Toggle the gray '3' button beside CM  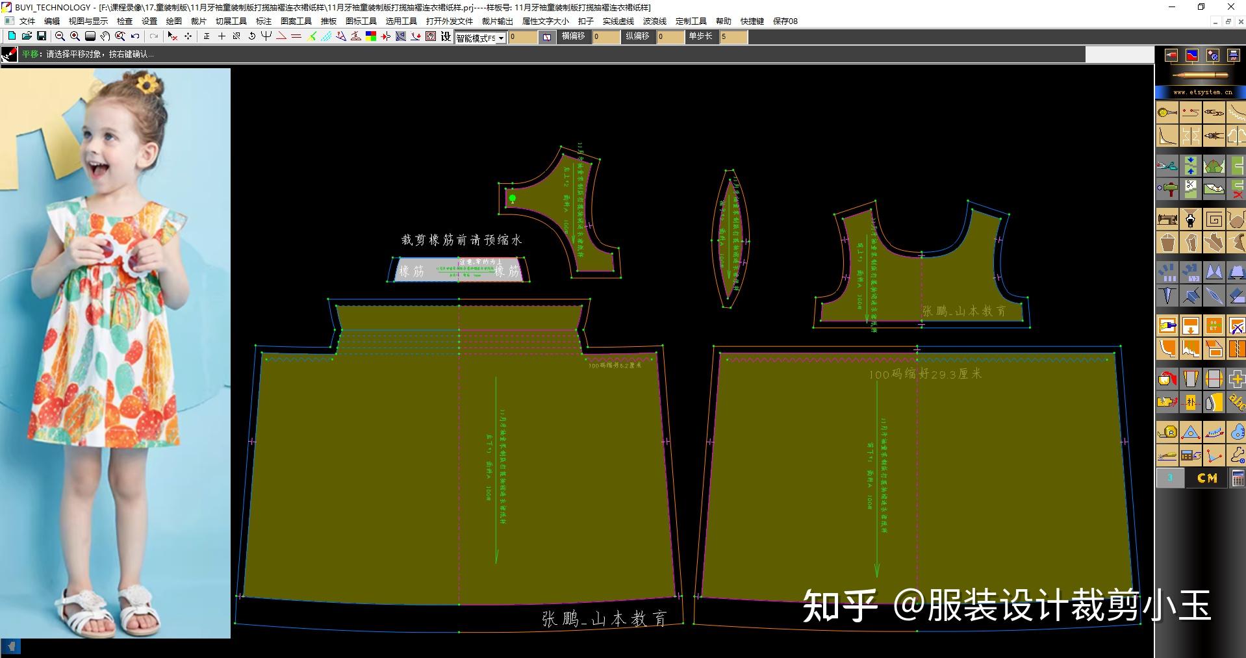pyautogui.click(x=1170, y=478)
